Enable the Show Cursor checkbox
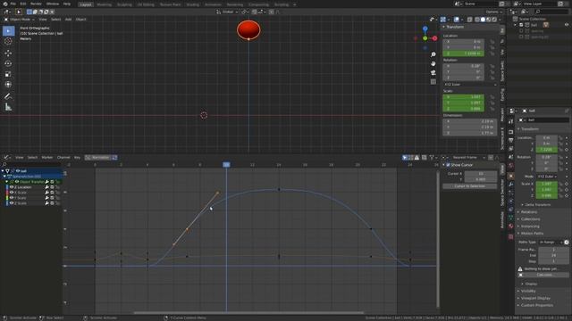This screenshot has width=572, height=321. (448, 165)
